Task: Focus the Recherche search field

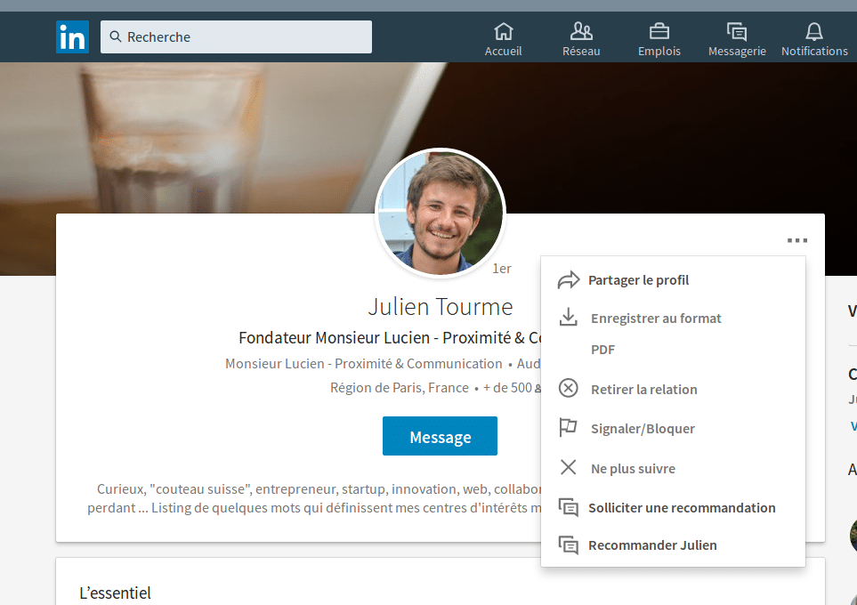Action: click(x=236, y=36)
